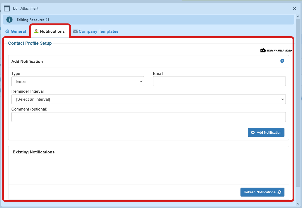Click the refresh arrows icon on Refresh Notifications
Viewport: 302px width, 208px height.
tap(279, 192)
